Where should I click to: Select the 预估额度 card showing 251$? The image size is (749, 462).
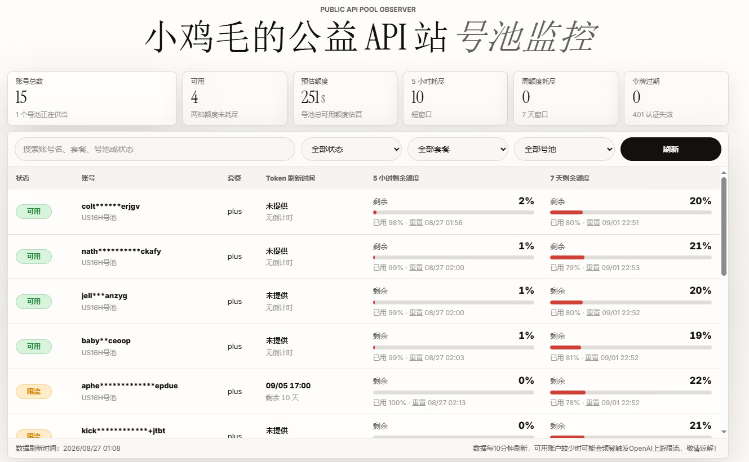(x=345, y=98)
